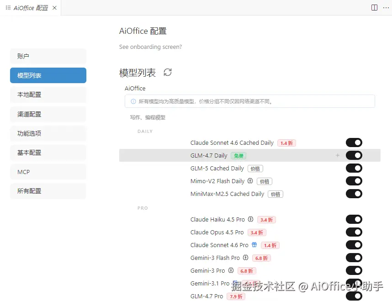Select the GLM-4.7 Pro model name

207,296
